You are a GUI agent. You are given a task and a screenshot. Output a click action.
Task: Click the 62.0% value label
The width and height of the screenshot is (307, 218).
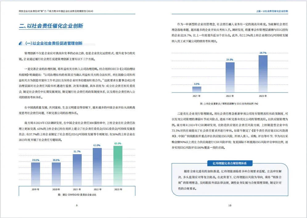coord(97,145)
